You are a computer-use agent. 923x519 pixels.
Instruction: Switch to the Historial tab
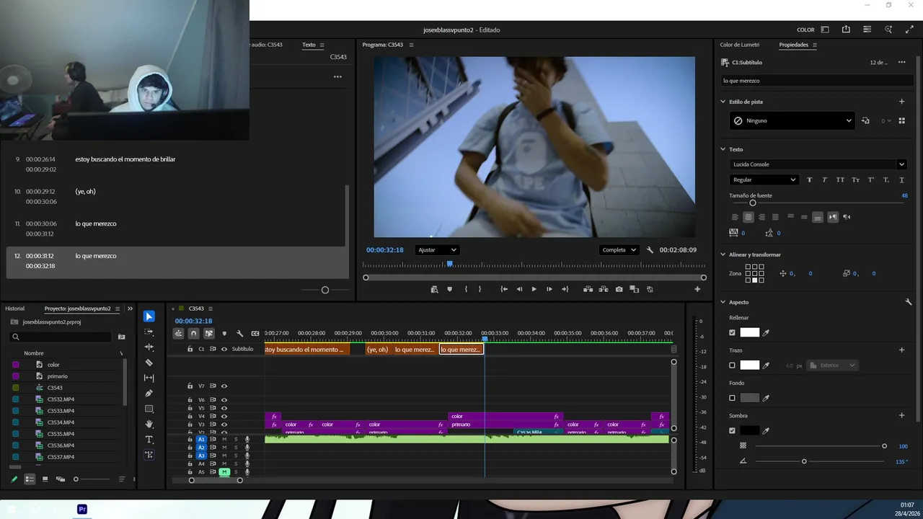[14, 309]
